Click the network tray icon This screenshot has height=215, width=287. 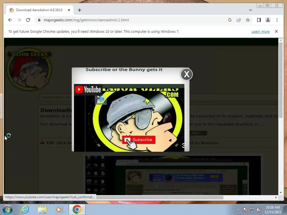pyautogui.click(x=252, y=210)
